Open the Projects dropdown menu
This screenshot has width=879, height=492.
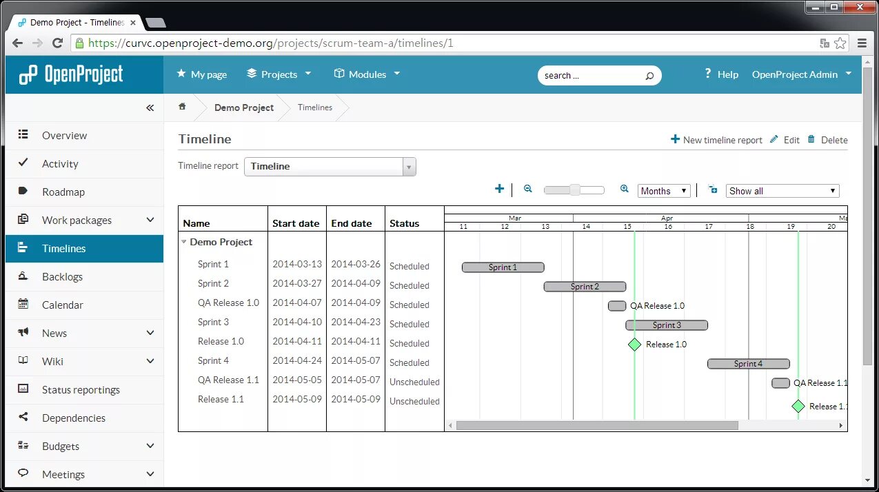coord(279,74)
